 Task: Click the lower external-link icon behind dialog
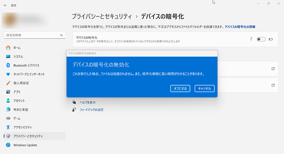click(x=273, y=85)
